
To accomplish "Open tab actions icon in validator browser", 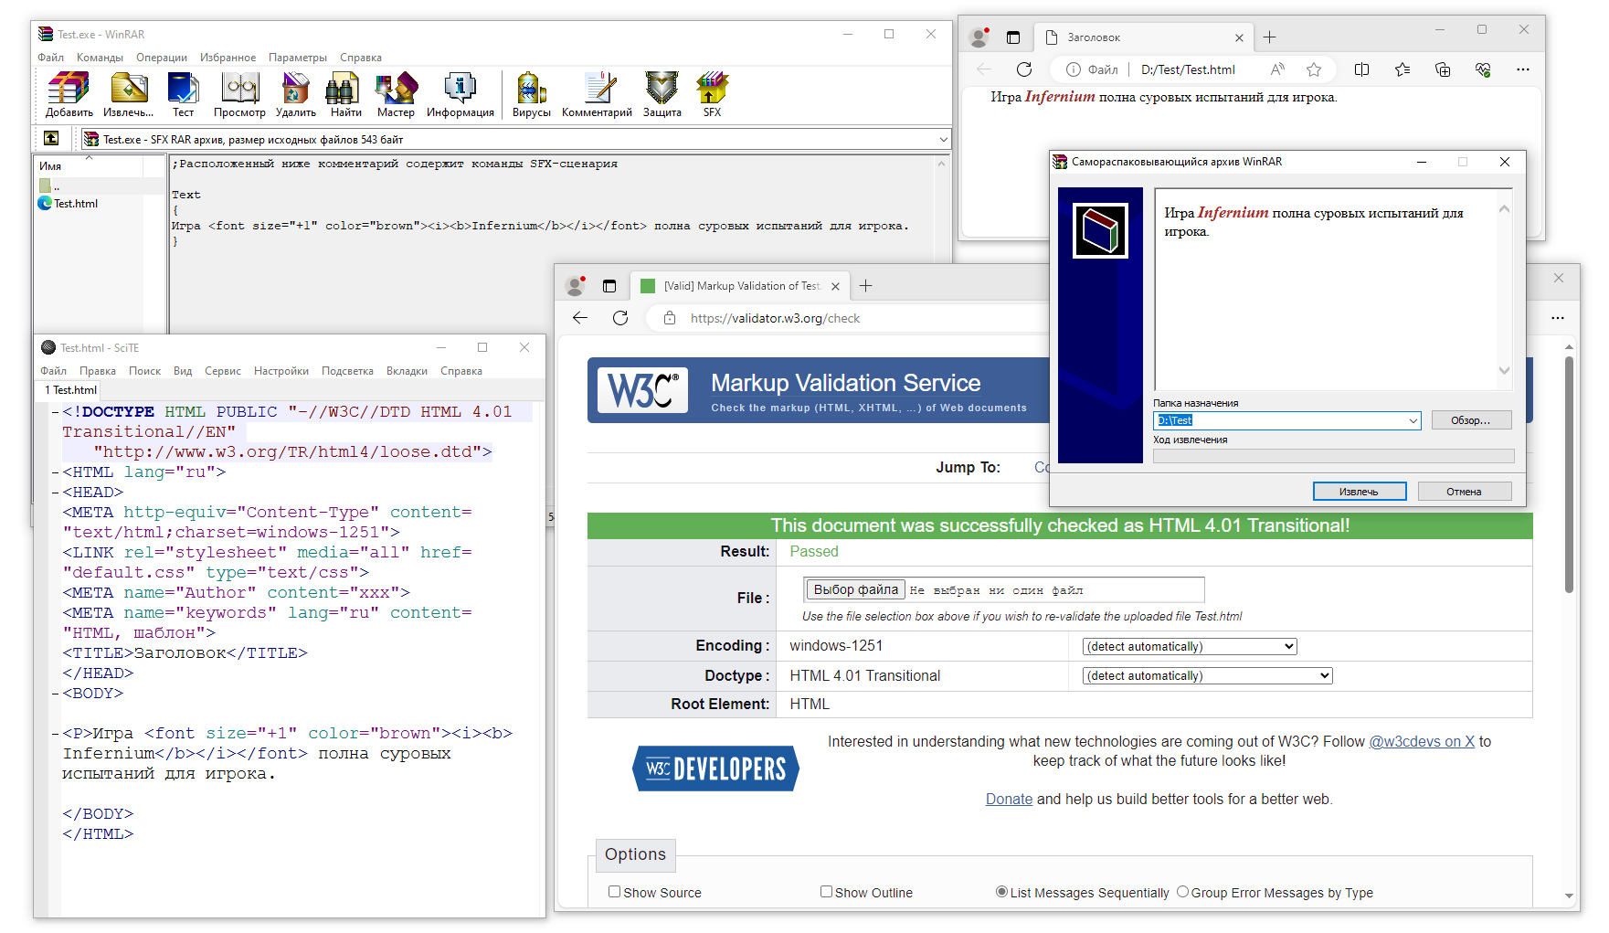I will [609, 286].
